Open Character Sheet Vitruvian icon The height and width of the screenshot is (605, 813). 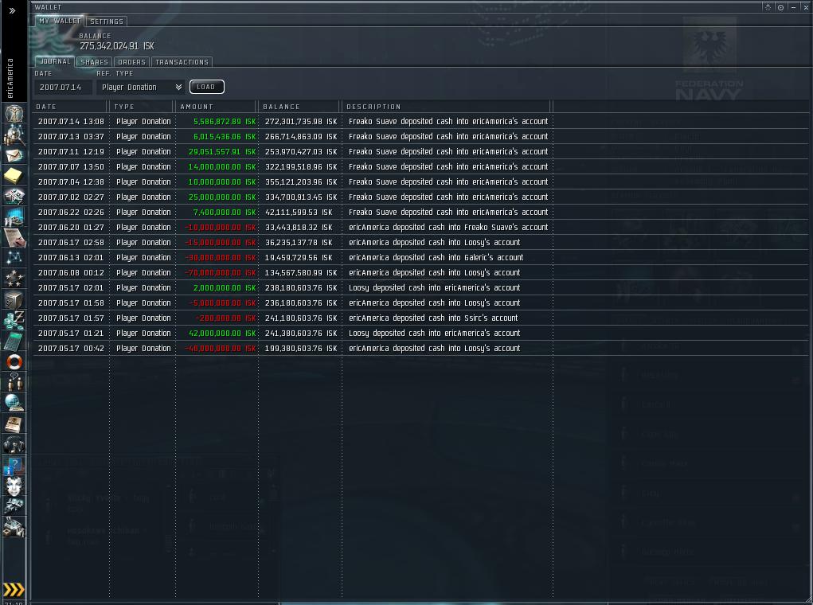(x=14, y=114)
